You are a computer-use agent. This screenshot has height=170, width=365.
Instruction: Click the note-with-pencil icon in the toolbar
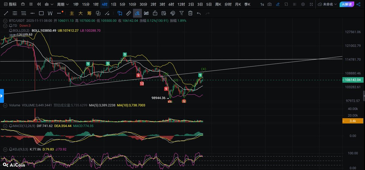coord(164,13)
